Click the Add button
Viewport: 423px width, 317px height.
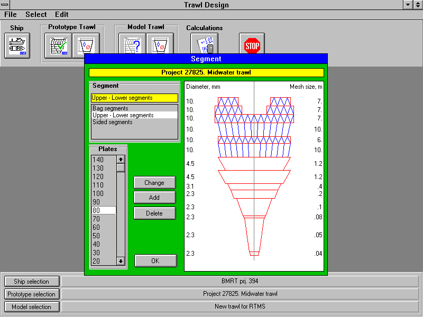[x=154, y=198]
